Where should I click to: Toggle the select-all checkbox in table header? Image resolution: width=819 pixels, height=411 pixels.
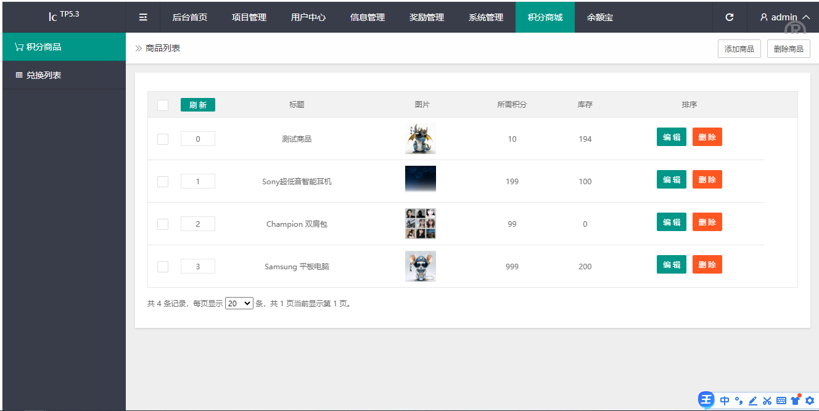(163, 105)
